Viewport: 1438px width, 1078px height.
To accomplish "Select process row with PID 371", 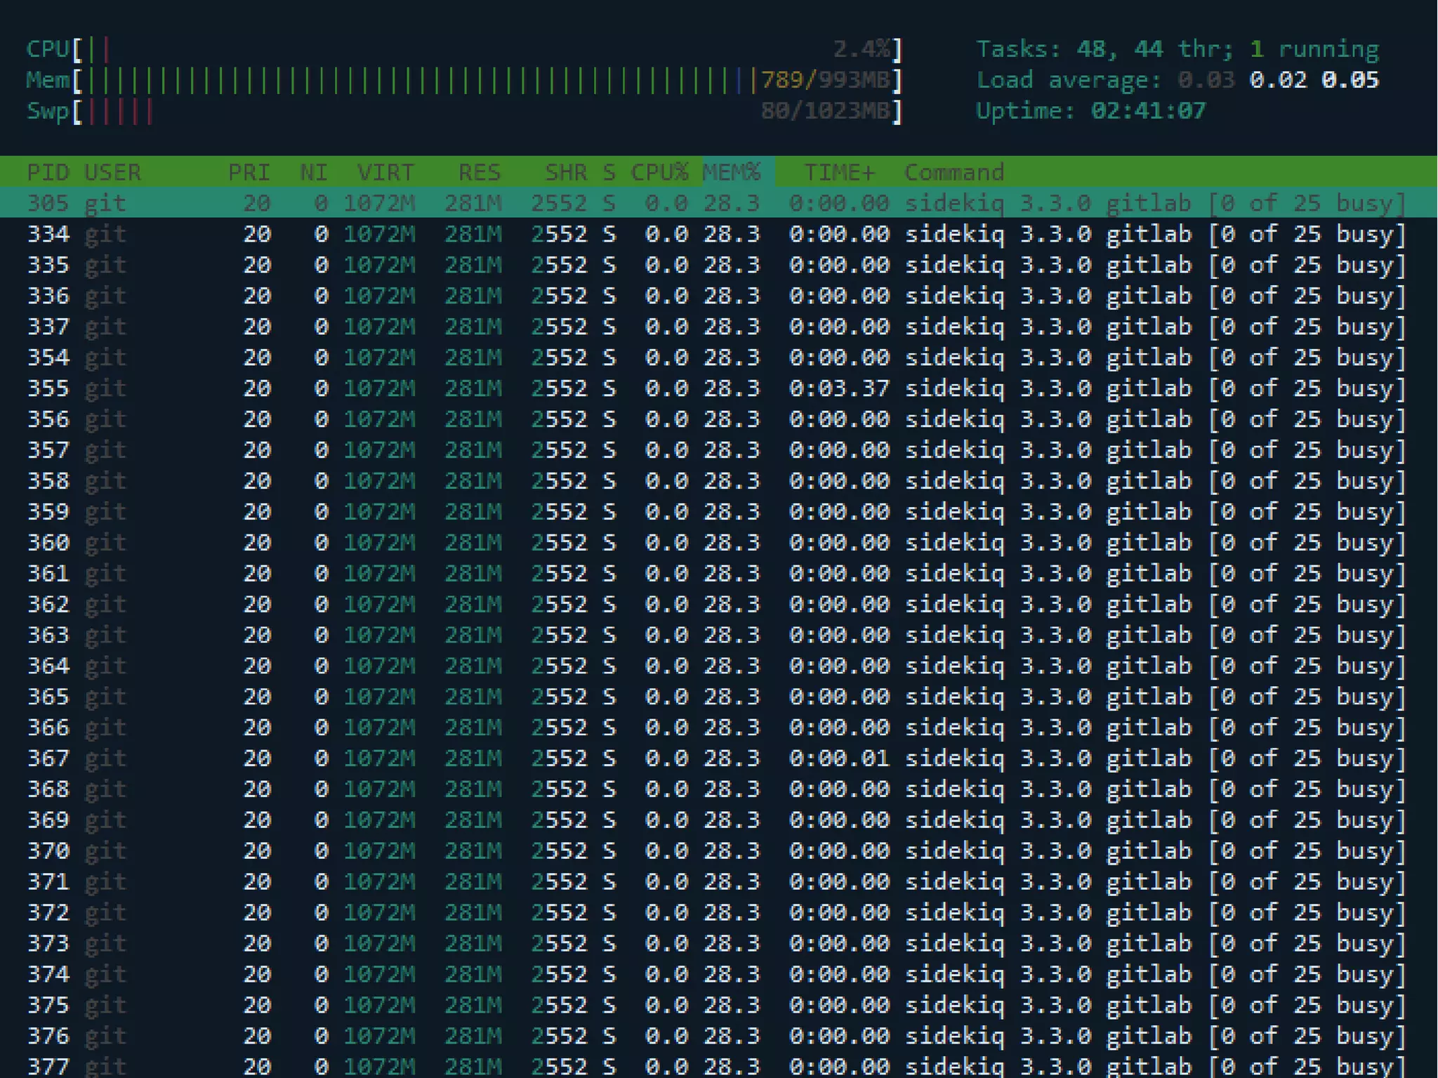I will click(x=718, y=882).
